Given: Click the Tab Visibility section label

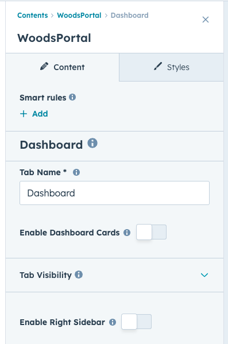Looking at the screenshot, I should pyautogui.click(x=45, y=275).
